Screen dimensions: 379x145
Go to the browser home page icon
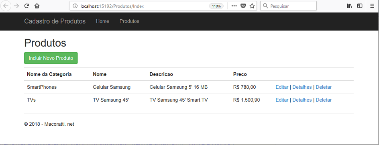[x=37, y=6]
